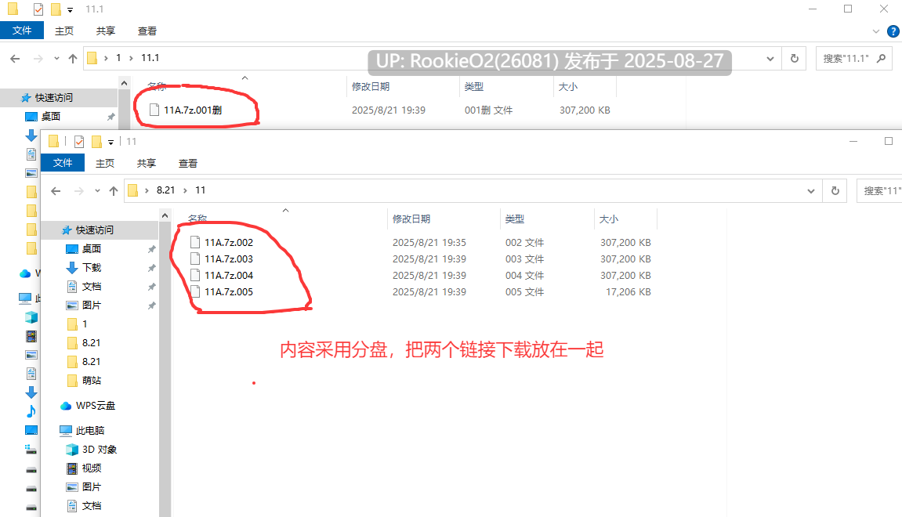Select 快速访问 in the 11 window sidebar
Viewport: 902px width, 517px height.
pos(94,230)
